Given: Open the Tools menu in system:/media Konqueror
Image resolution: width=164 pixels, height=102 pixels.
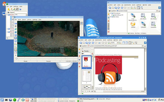Looking at the screenshot, I should (x=134, y=5).
